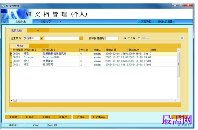Click the 添加时间 column header

[x=116, y=50]
